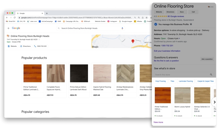Open the GMB bookmark
Image resolution: width=220 pixels, height=128 pixels.
pos(58,21)
